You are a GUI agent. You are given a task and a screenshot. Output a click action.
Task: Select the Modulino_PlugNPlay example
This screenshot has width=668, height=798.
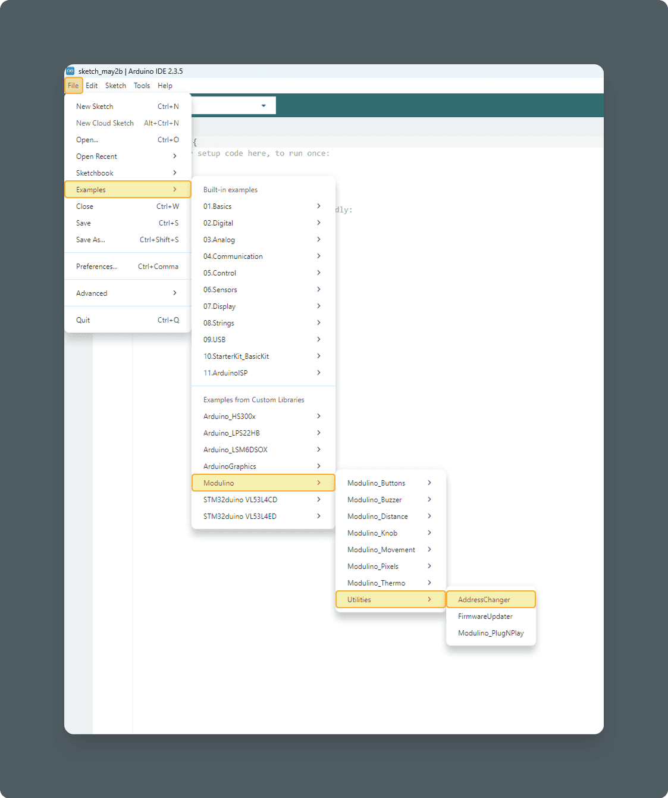pyautogui.click(x=490, y=633)
